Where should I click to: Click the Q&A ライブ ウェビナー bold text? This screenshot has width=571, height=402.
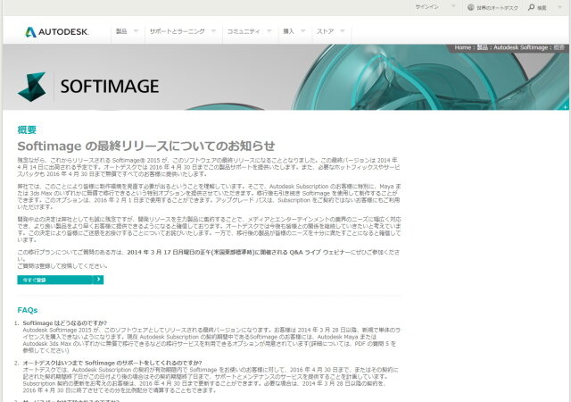coord(319,252)
